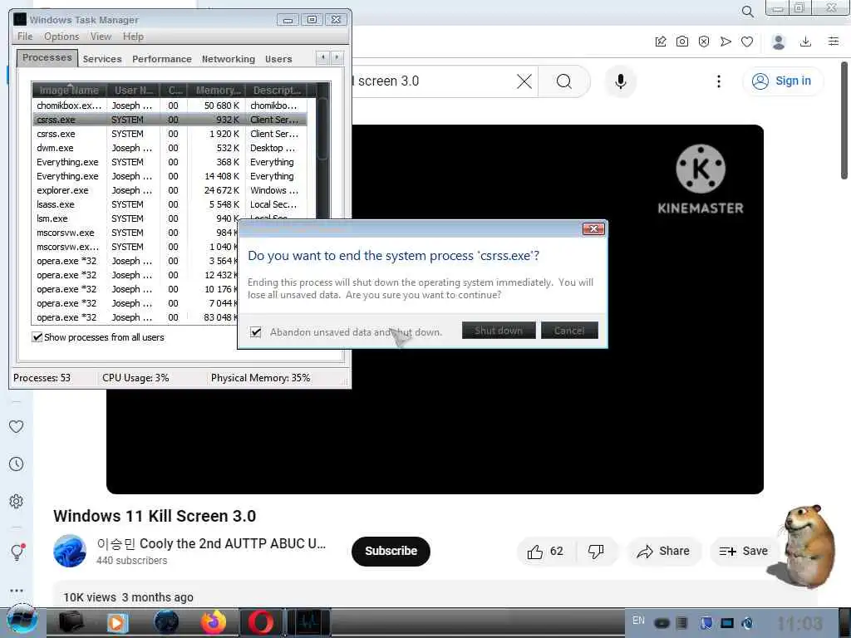This screenshot has height=638, width=851.
Task: Open the Help menu in Task Manager
Action: [x=133, y=37]
